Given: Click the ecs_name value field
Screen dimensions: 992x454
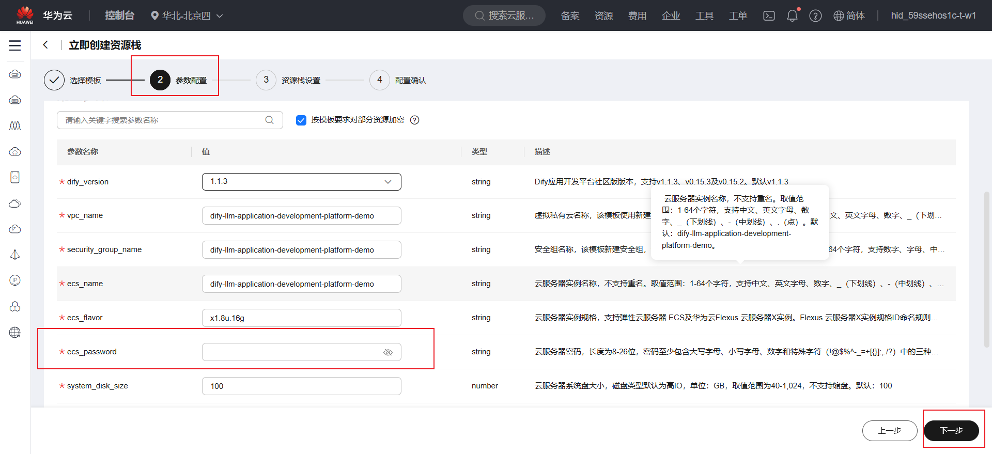Looking at the screenshot, I should [302, 284].
